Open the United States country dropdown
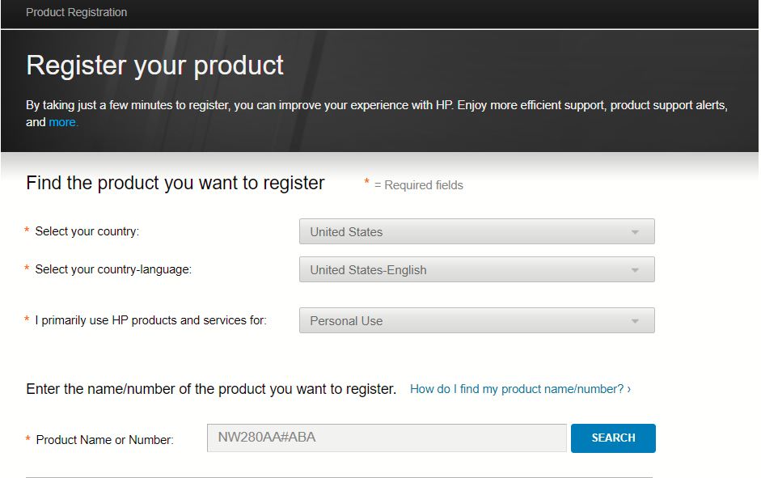Screen dimensions: 761x478 coord(476,231)
